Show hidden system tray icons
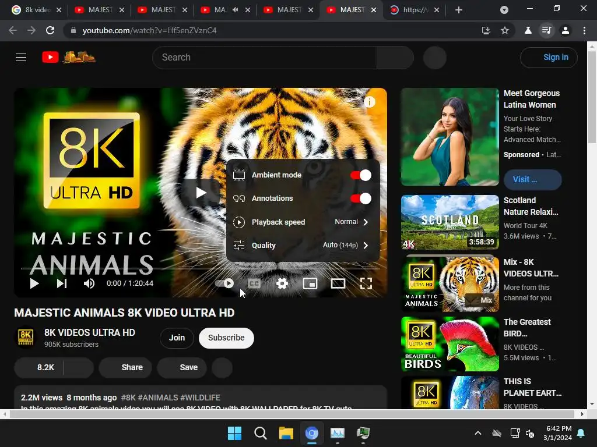597x447 pixels. 478,433
